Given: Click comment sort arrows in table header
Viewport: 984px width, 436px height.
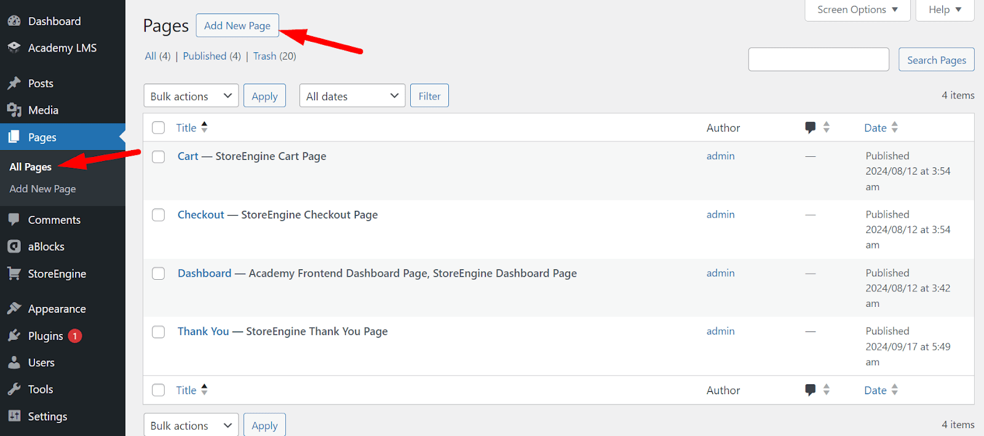Looking at the screenshot, I should pyautogui.click(x=827, y=127).
